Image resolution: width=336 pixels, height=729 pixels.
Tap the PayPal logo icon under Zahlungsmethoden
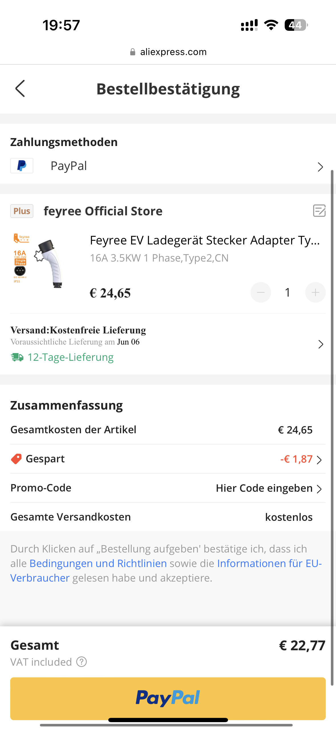(22, 166)
